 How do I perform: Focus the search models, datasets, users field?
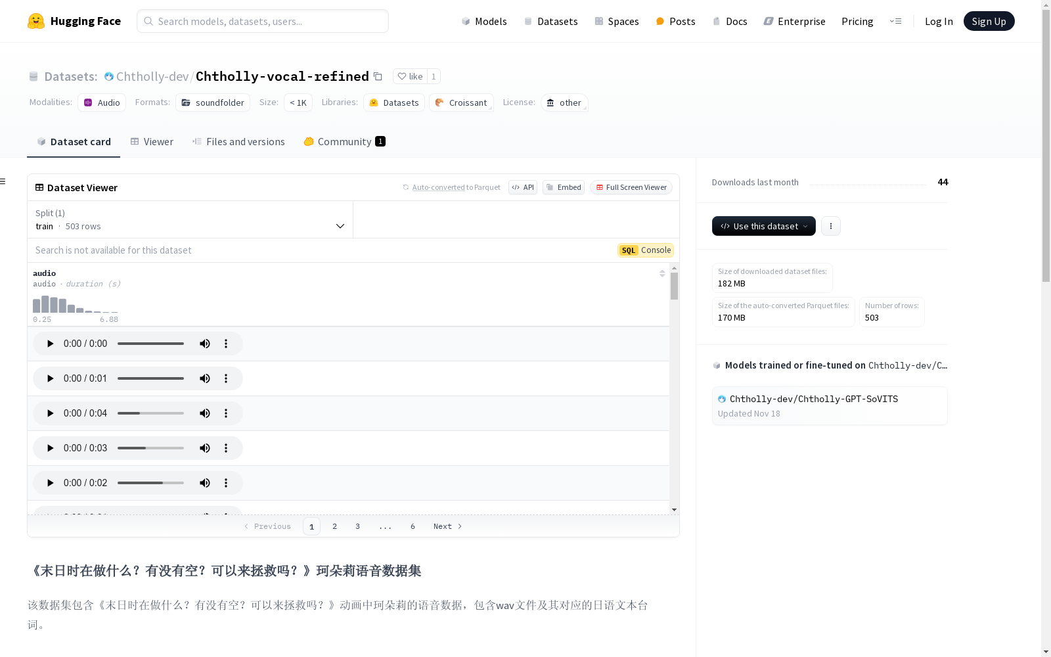pos(263,21)
